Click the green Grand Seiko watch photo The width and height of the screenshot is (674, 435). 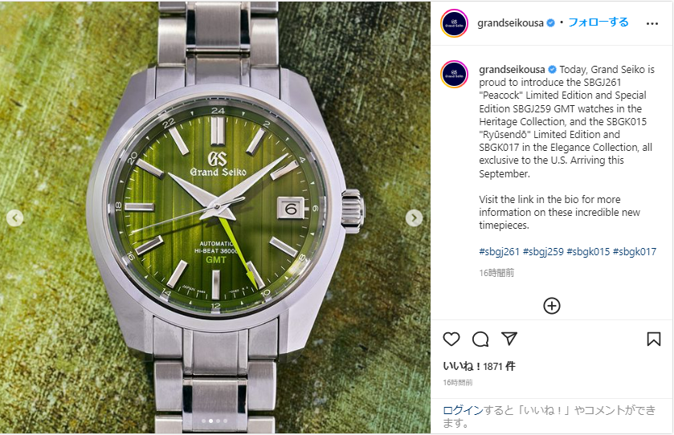pyautogui.click(x=215, y=217)
